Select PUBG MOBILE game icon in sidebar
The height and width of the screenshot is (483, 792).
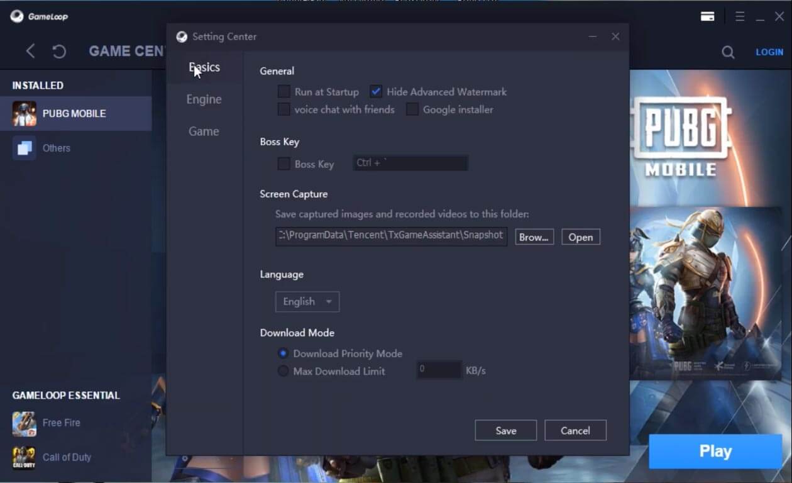pos(25,114)
